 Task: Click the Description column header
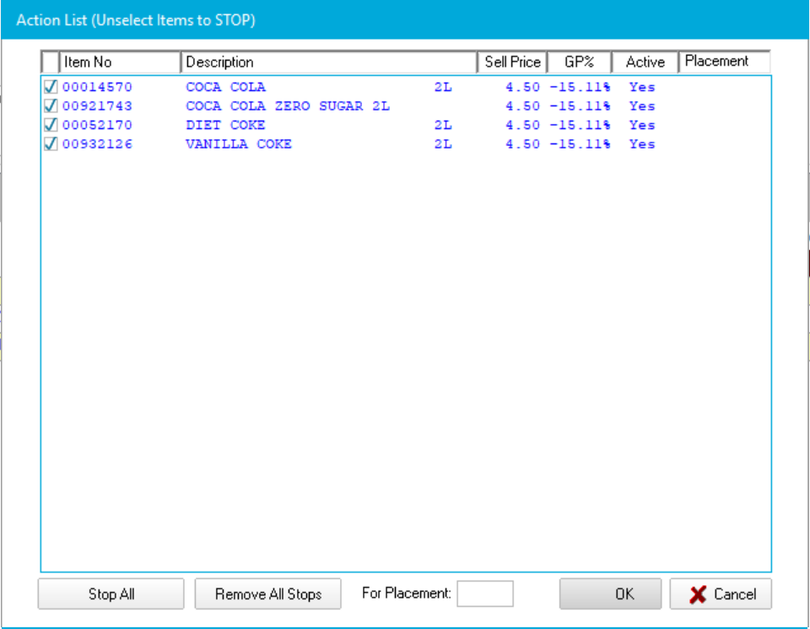click(x=328, y=62)
